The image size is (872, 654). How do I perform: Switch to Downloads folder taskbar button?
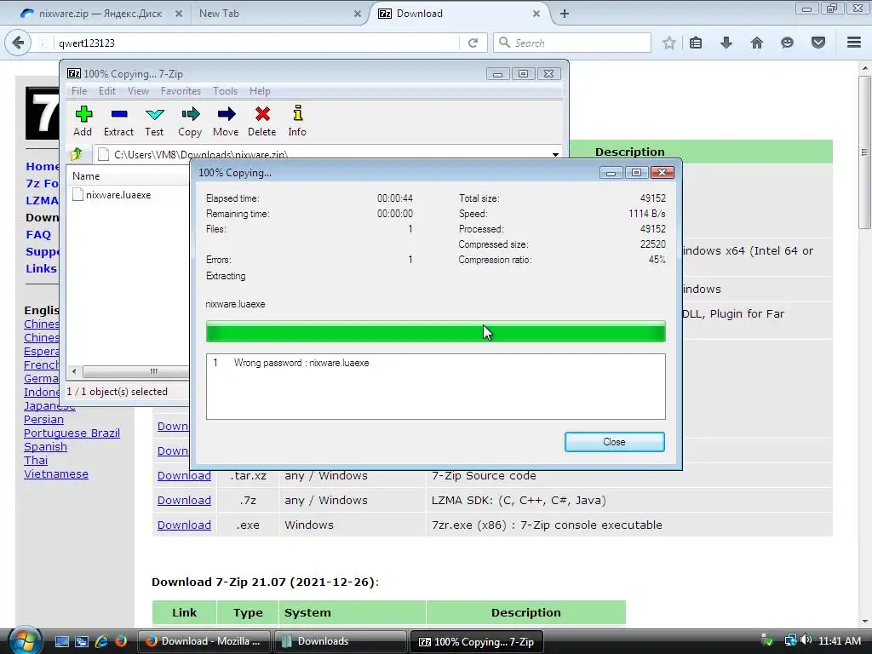[x=340, y=641]
